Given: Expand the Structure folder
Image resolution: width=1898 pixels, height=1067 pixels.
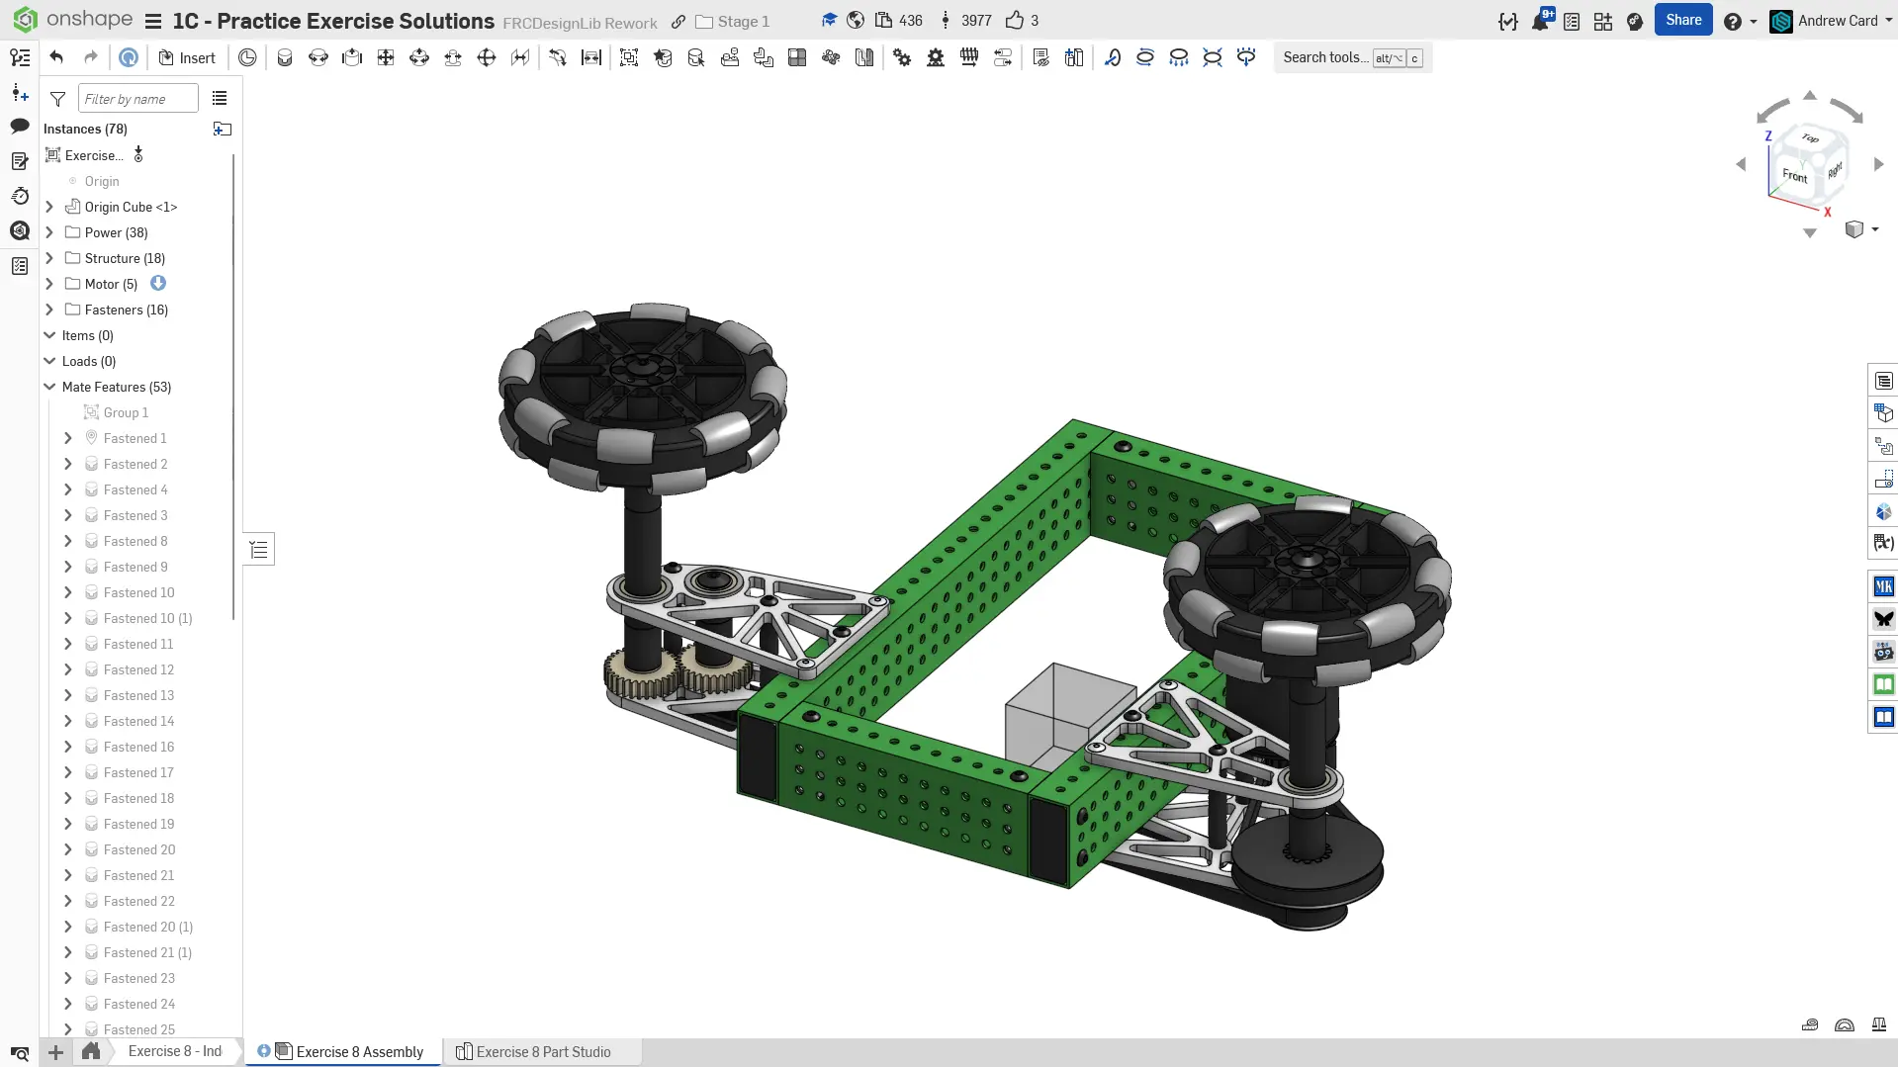Looking at the screenshot, I should [49, 258].
